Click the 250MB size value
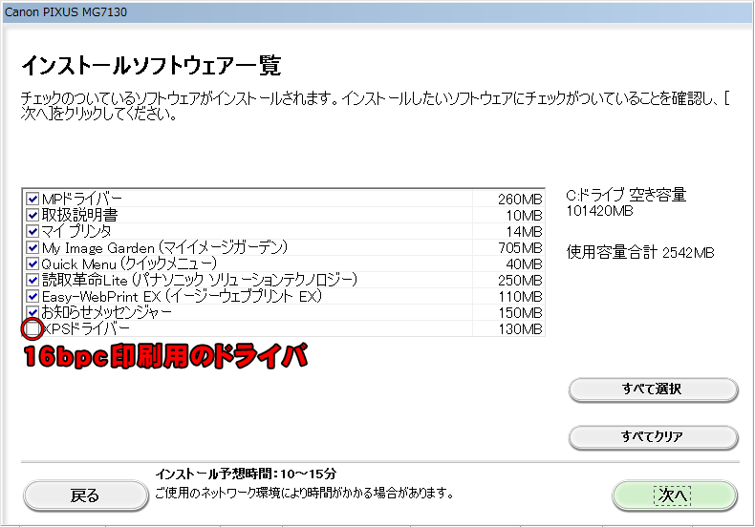The width and height of the screenshot is (755, 527). pos(520,281)
